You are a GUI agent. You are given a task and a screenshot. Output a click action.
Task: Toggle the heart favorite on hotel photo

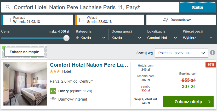pos(7,66)
